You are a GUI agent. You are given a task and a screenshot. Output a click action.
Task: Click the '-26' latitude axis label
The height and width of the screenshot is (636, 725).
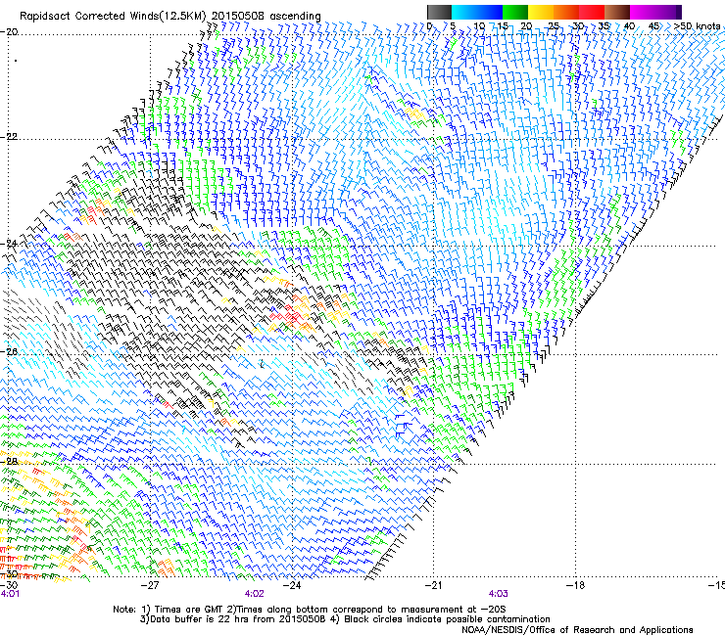(9, 351)
